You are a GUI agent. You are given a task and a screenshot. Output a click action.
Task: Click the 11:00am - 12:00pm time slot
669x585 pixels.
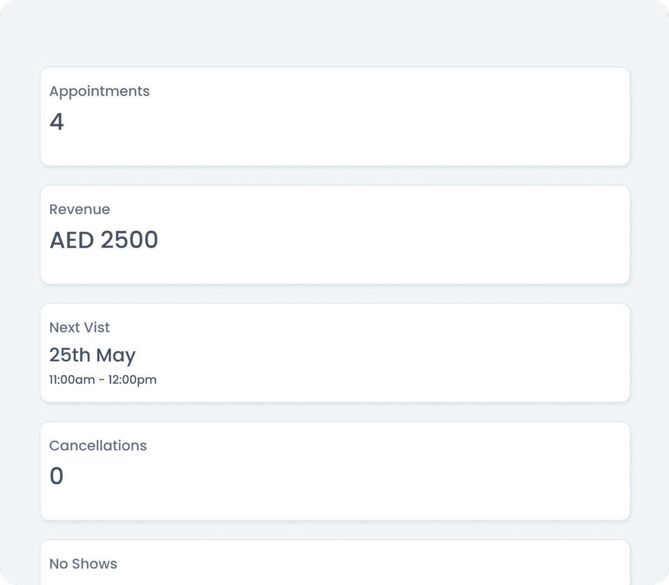coord(103,379)
